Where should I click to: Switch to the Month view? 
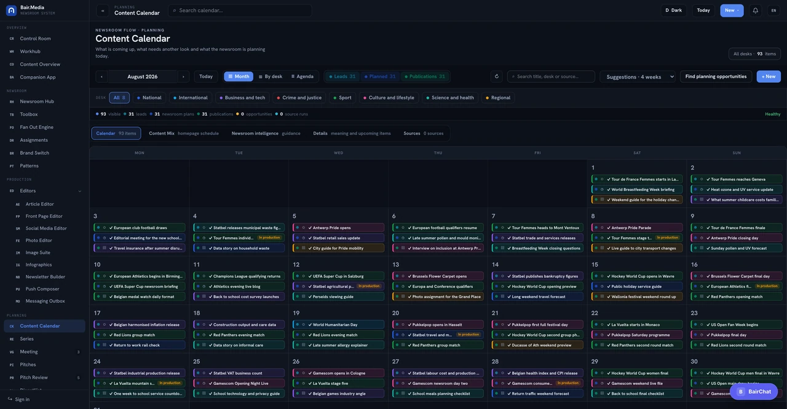[x=239, y=77]
